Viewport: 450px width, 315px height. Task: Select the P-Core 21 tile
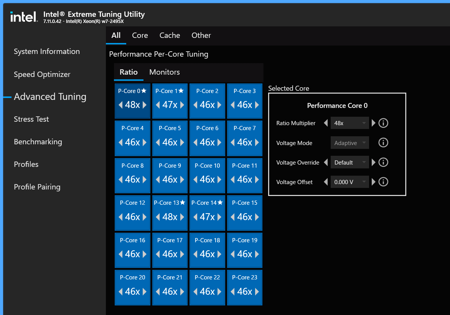pos(170,287)
